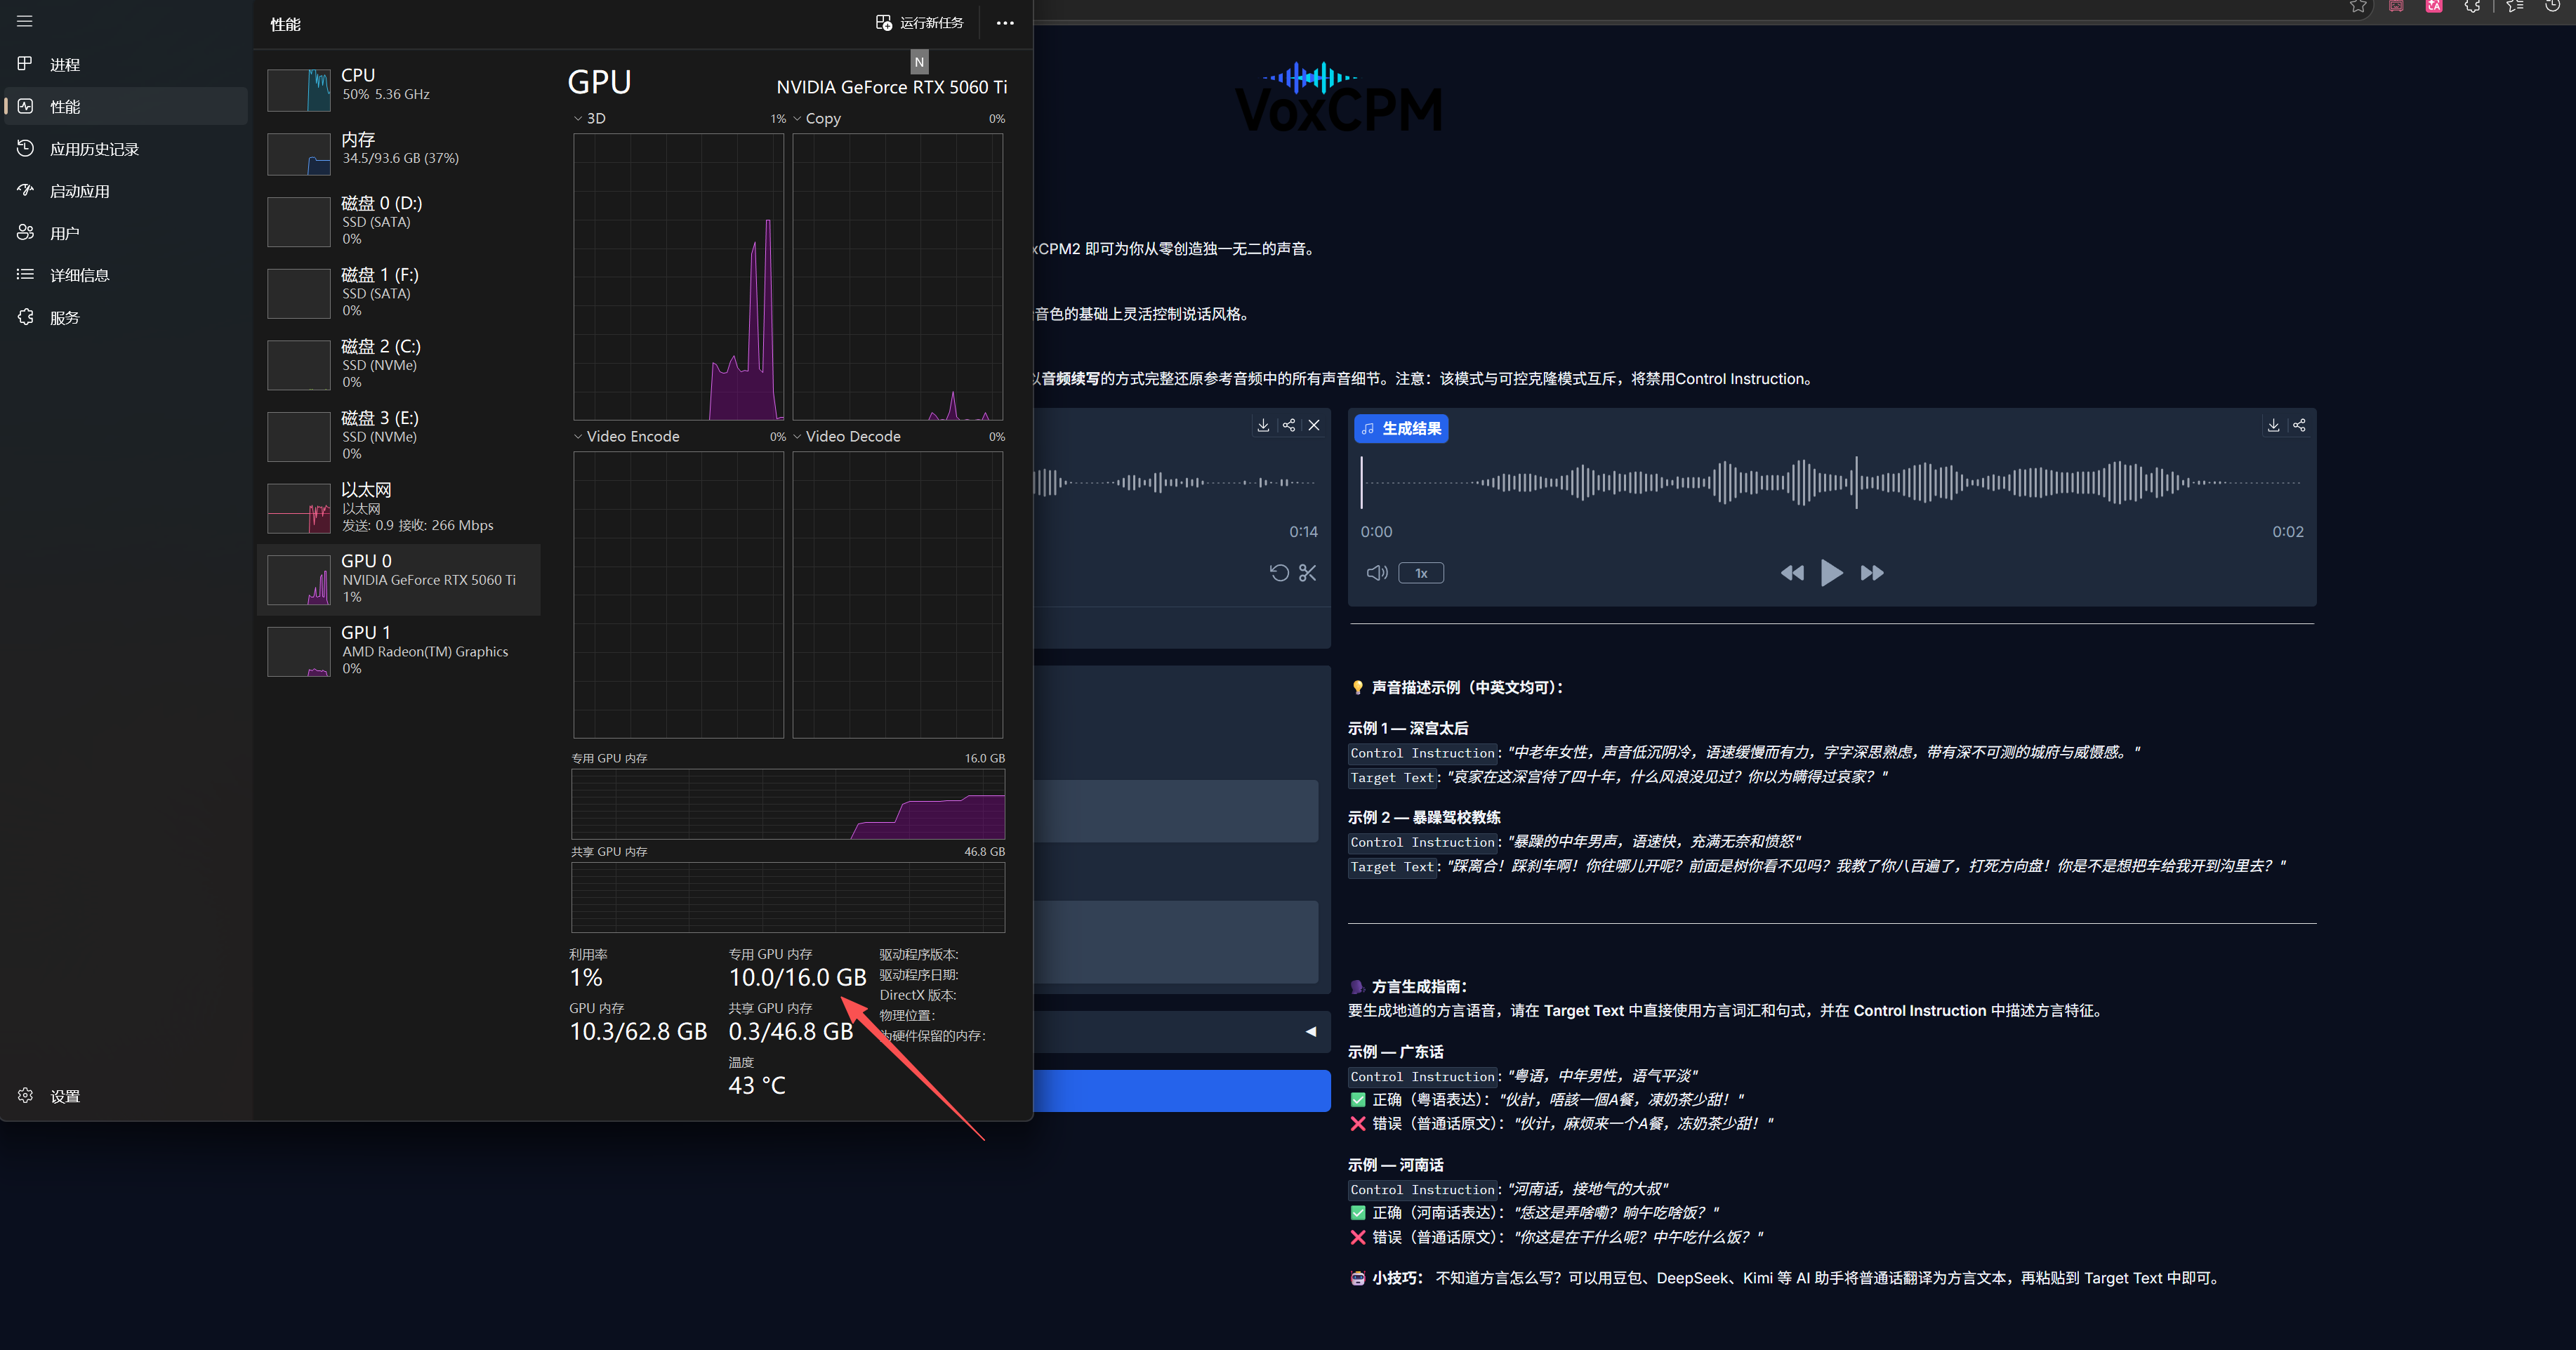Seek within the reference audio waveform
This screenshot has width=2576, height=1350.
[1176, 482]
